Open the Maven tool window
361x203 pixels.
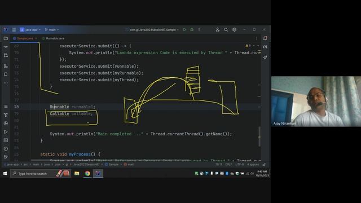[x=265, y=47]
